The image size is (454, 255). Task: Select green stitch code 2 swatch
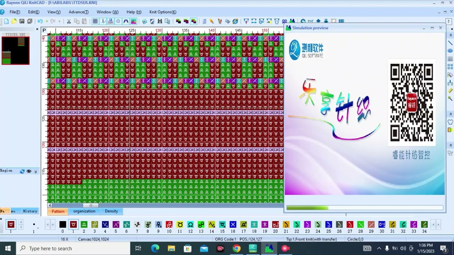84,225
